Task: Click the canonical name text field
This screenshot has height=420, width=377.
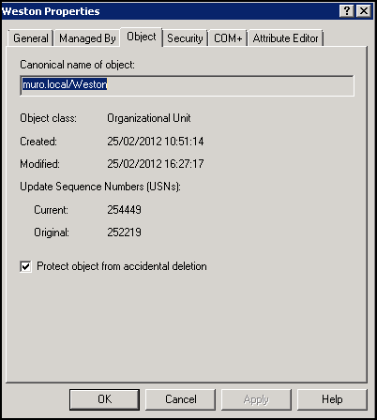Action: pos(187,85)
